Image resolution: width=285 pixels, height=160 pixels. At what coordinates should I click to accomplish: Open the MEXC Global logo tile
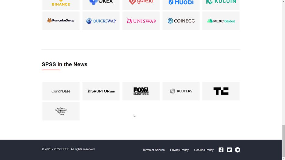pos(221,21)
